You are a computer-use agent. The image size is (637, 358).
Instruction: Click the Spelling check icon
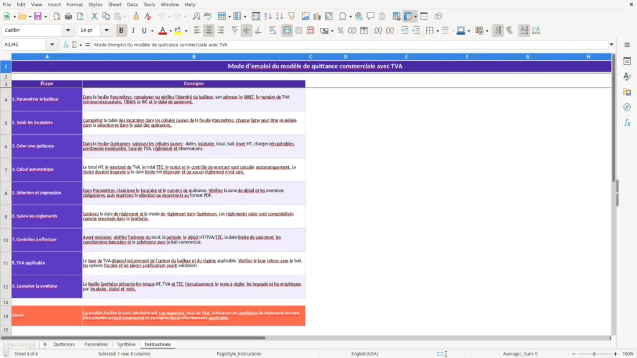[208, 16]
